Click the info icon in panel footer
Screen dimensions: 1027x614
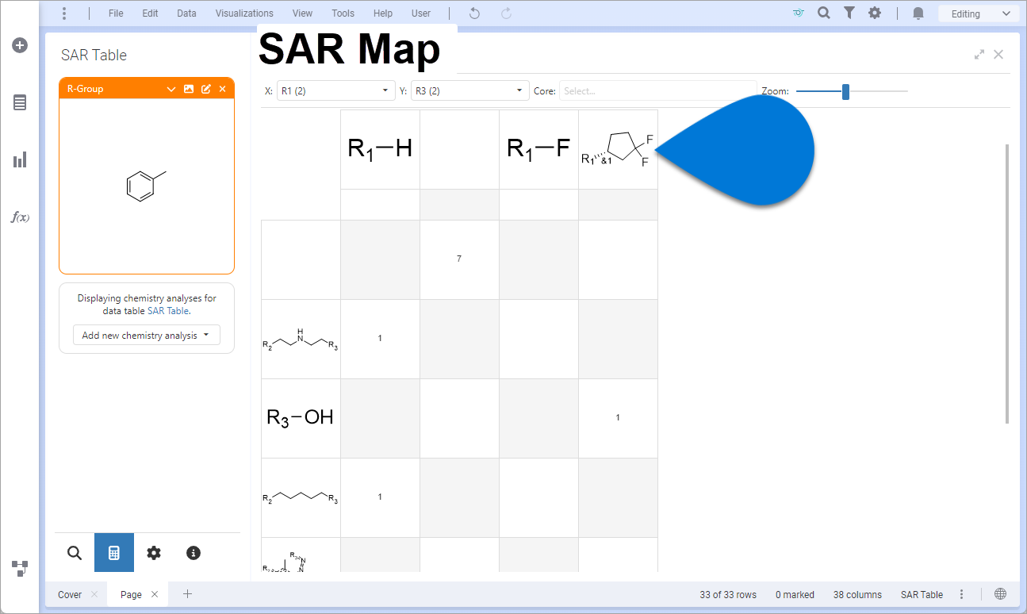193,553
